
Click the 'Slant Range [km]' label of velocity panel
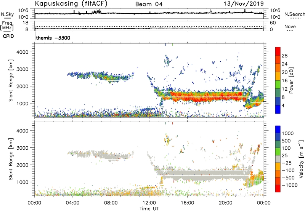[11, 159]
